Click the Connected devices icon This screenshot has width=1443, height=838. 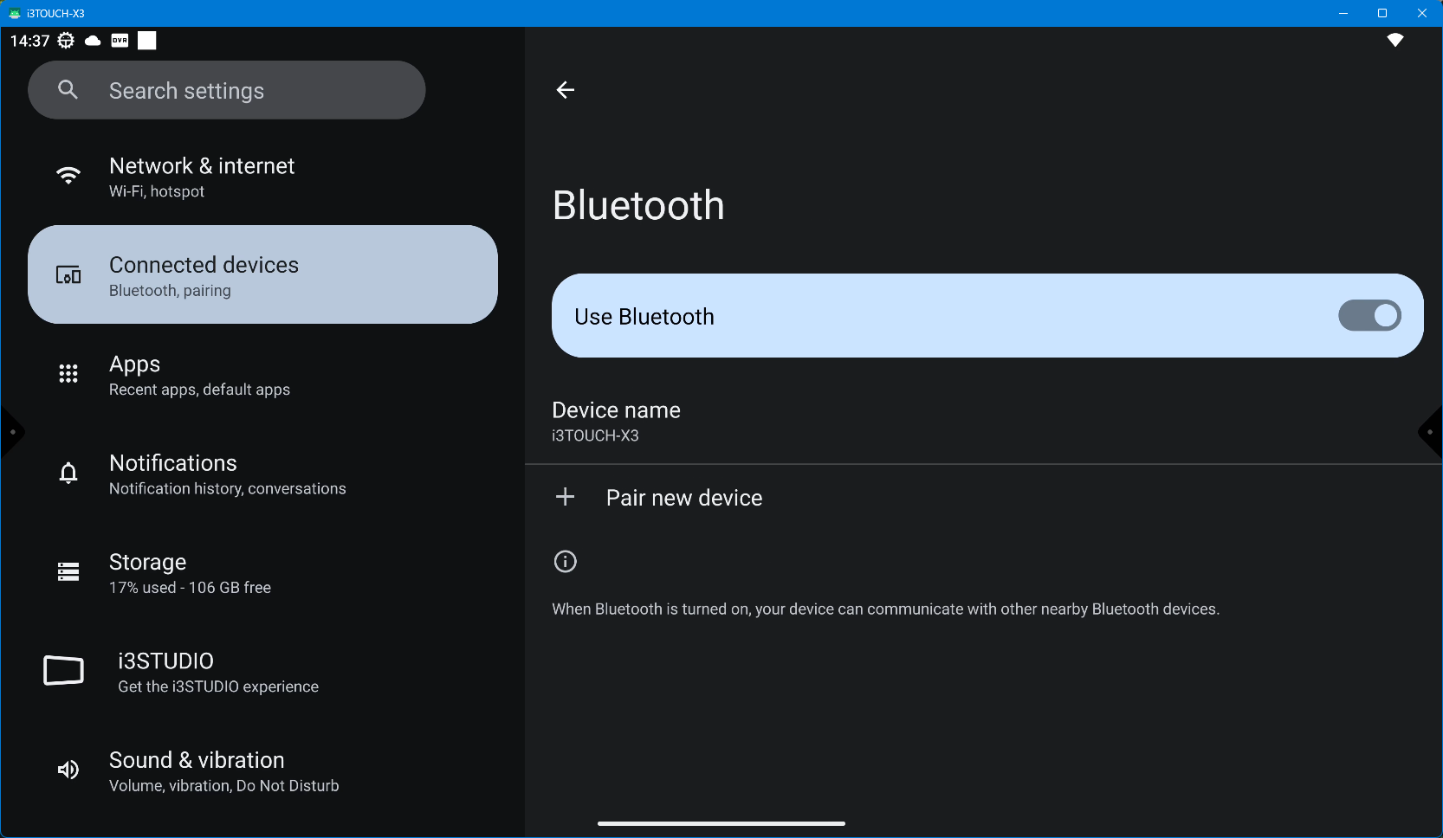click(x=68, y=275)
